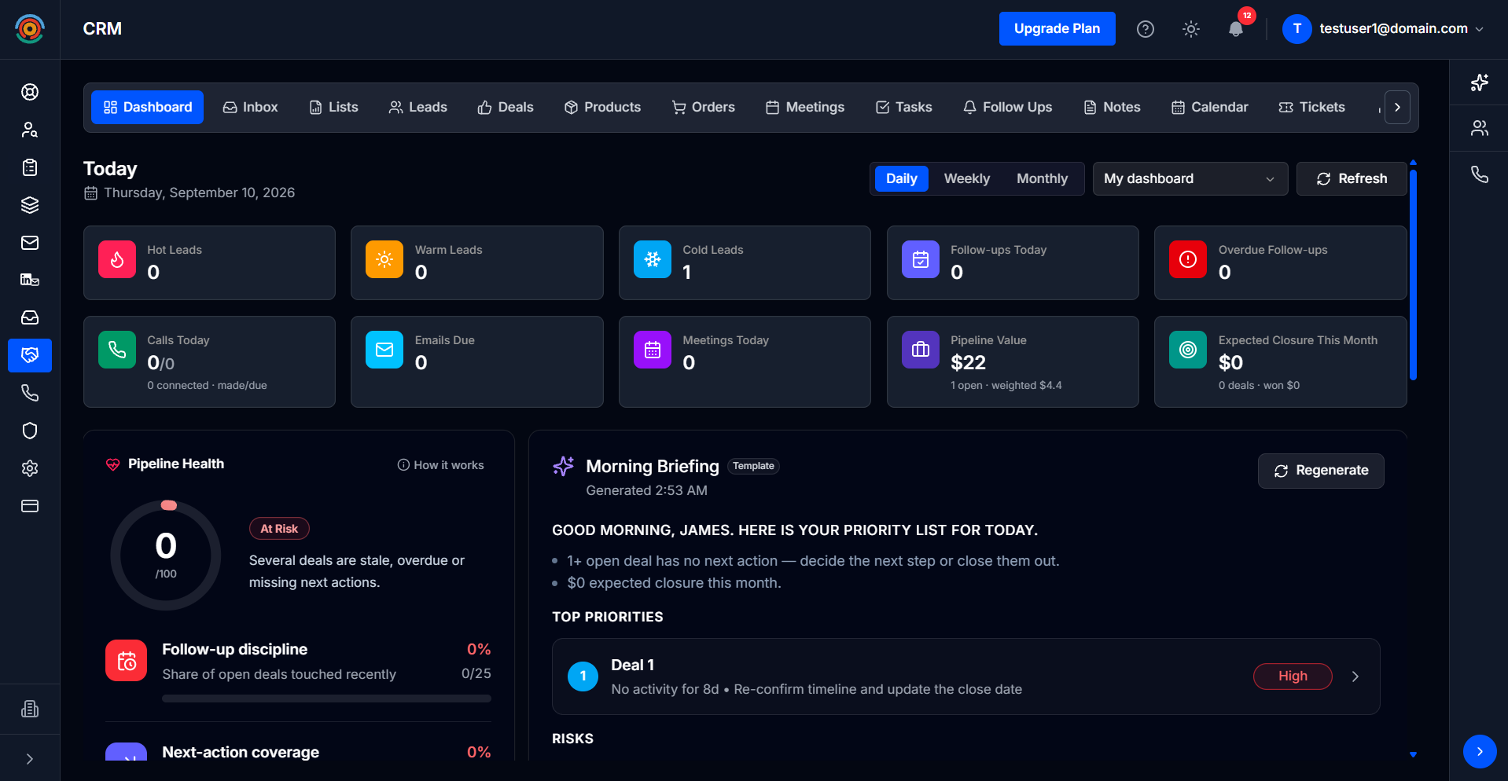Open the clipboard icon in left sidebar

(30, 167)
